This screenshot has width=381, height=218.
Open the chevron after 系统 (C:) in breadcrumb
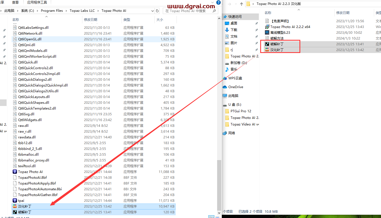[38, 11]
